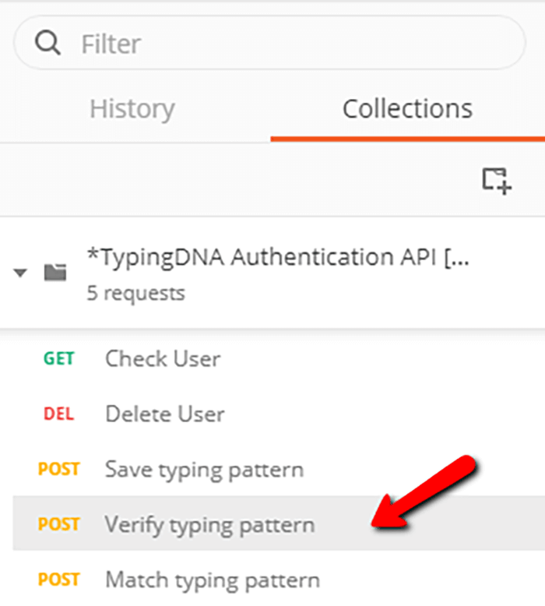The height and width of the screenshot is (606, 545).
Task: Click POST label beside Verify typing pattern
Action: pos(58,524)
